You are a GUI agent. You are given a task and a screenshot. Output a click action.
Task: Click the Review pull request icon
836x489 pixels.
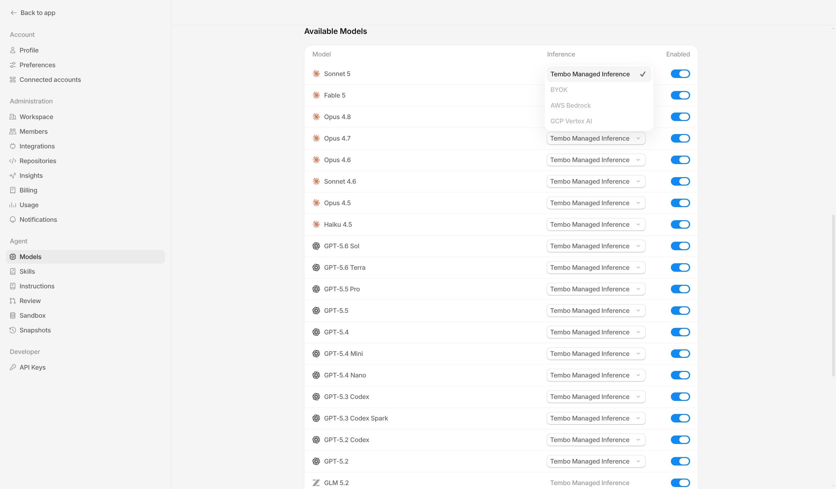pos(13,301)
